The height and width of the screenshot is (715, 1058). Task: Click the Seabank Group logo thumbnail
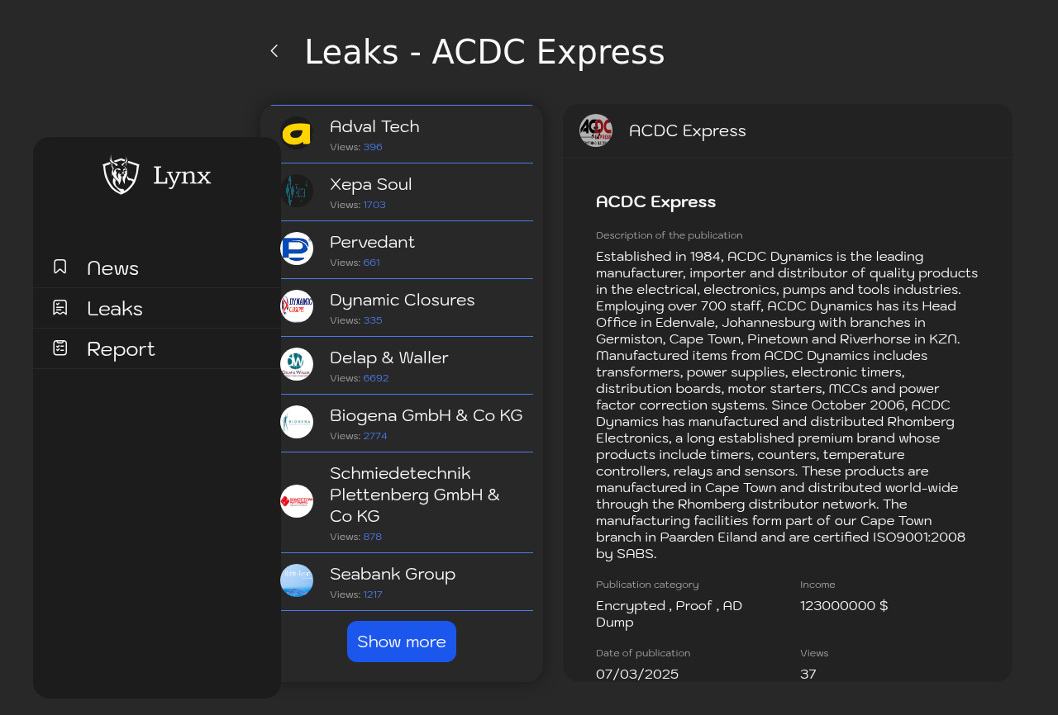pos(297,580)
